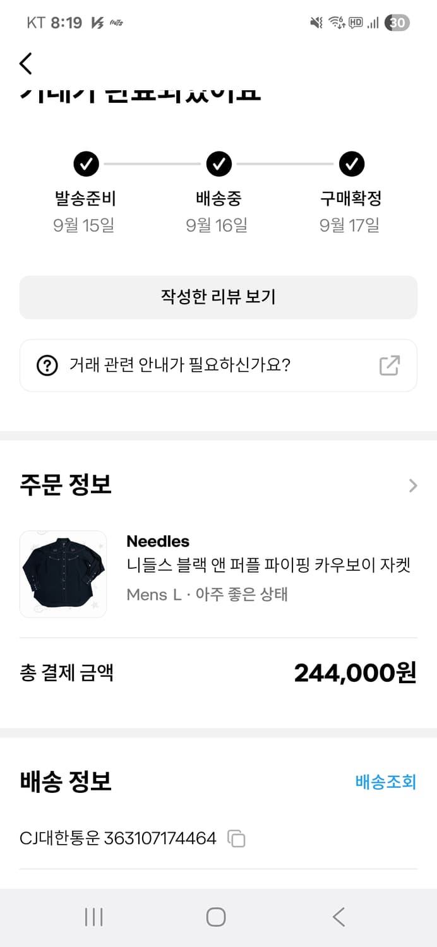
Task: Tap the 총 결제 금액 amount 244,000원
Action: (x=355, y=673)
